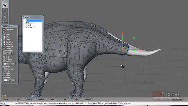Image resolution: width=188 pixels, height=106 pixels.
Task: Adjust the Brush radius slider
Action: pos(10,80)
